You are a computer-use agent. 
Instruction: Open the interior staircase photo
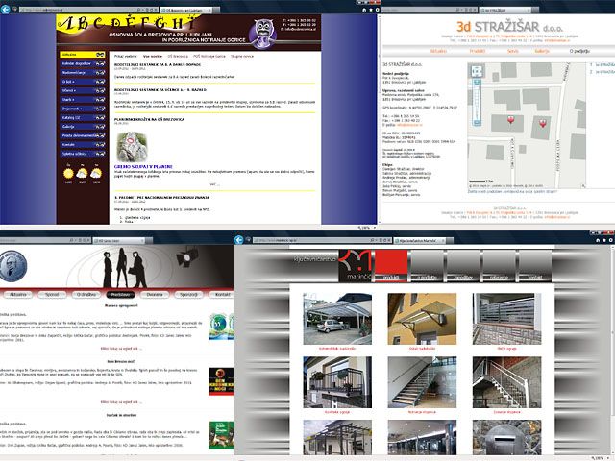pos(422,382)
